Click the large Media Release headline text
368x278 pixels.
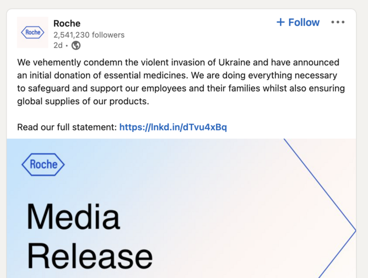90,236
